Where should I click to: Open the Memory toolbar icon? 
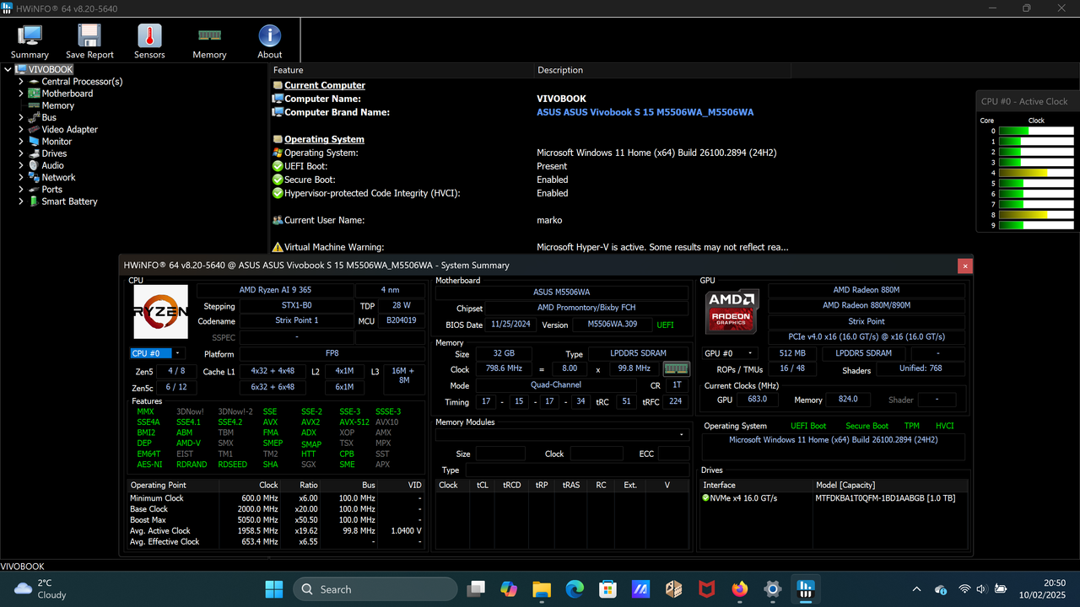point(209,41)
